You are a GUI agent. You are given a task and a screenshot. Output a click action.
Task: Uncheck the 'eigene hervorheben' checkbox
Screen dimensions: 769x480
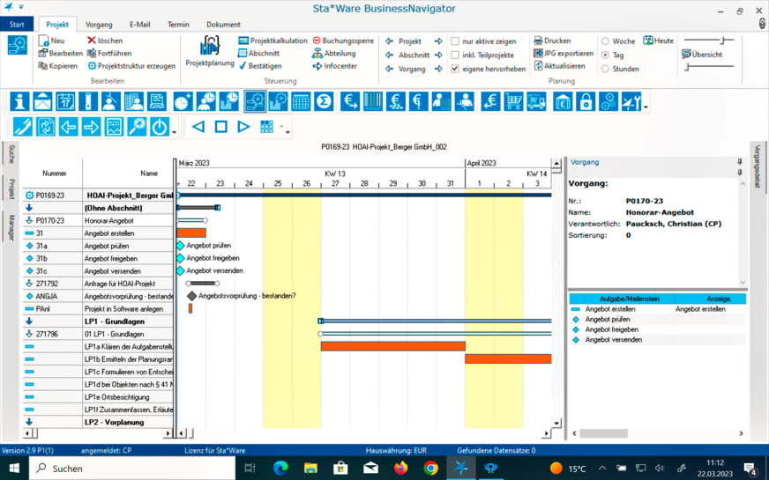(x=455, y=69)
